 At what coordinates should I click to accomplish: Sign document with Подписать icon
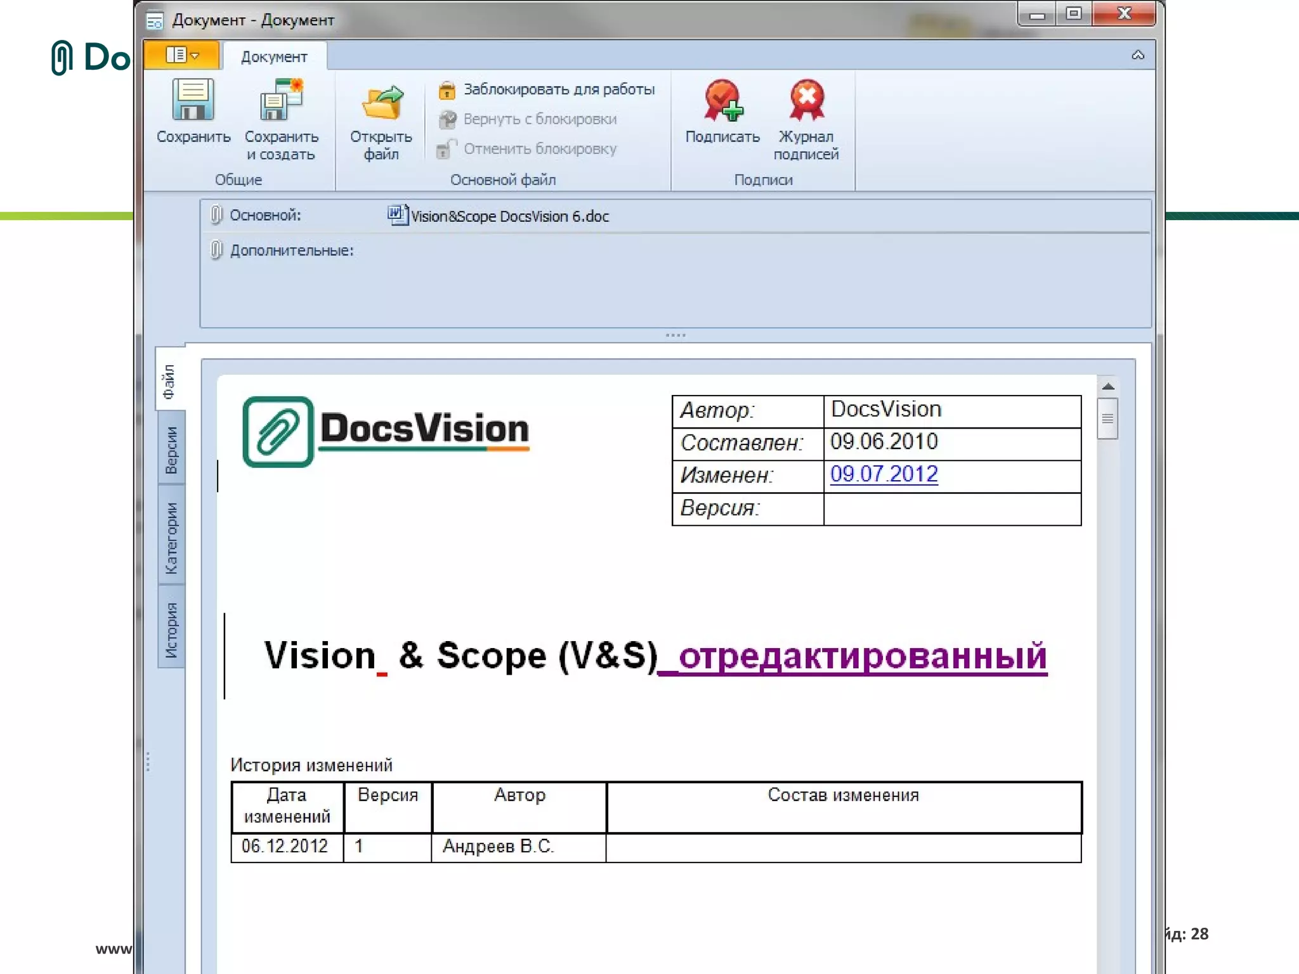pos(722,100)
